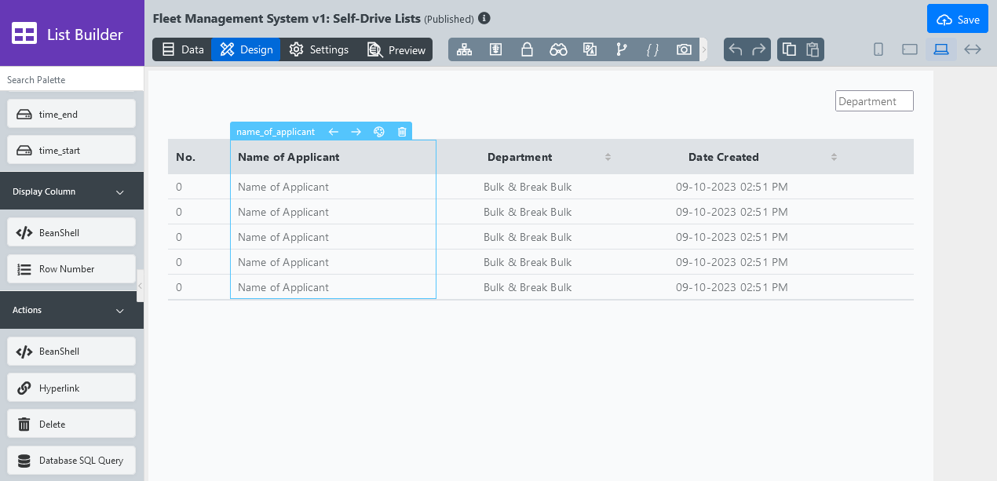Screen dimensions: 997x481
Task: Click the Search Palette field
Action: (x=71, y=79)
